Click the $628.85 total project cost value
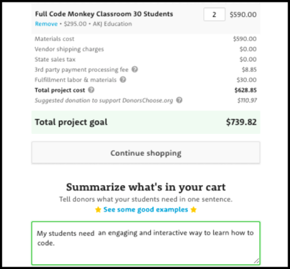Screen dimensions: 290x269 [x=246, y=90]
